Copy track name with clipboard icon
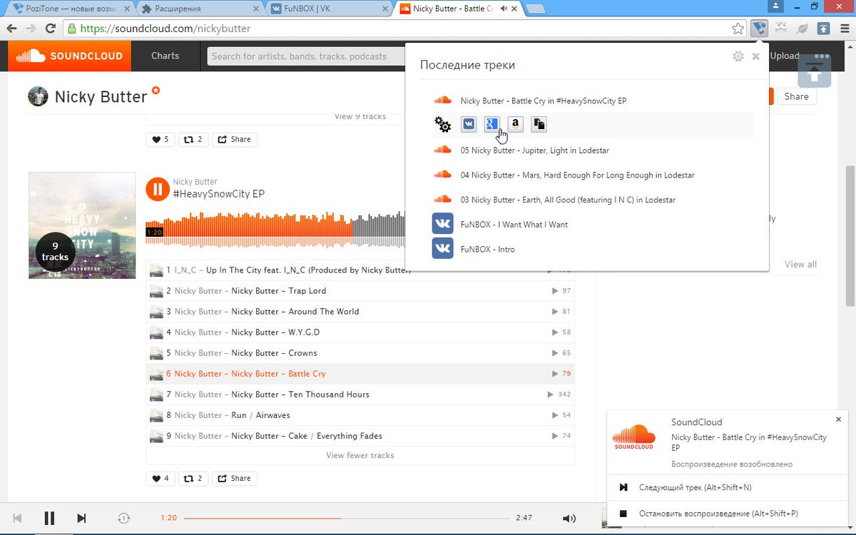This screenshot has height=535, width=856. tap(539, 124)
